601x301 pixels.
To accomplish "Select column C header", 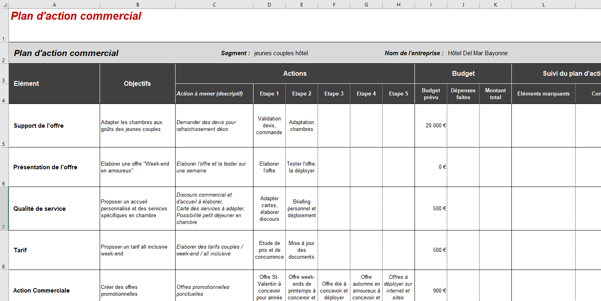I will [x=214, y=4].
